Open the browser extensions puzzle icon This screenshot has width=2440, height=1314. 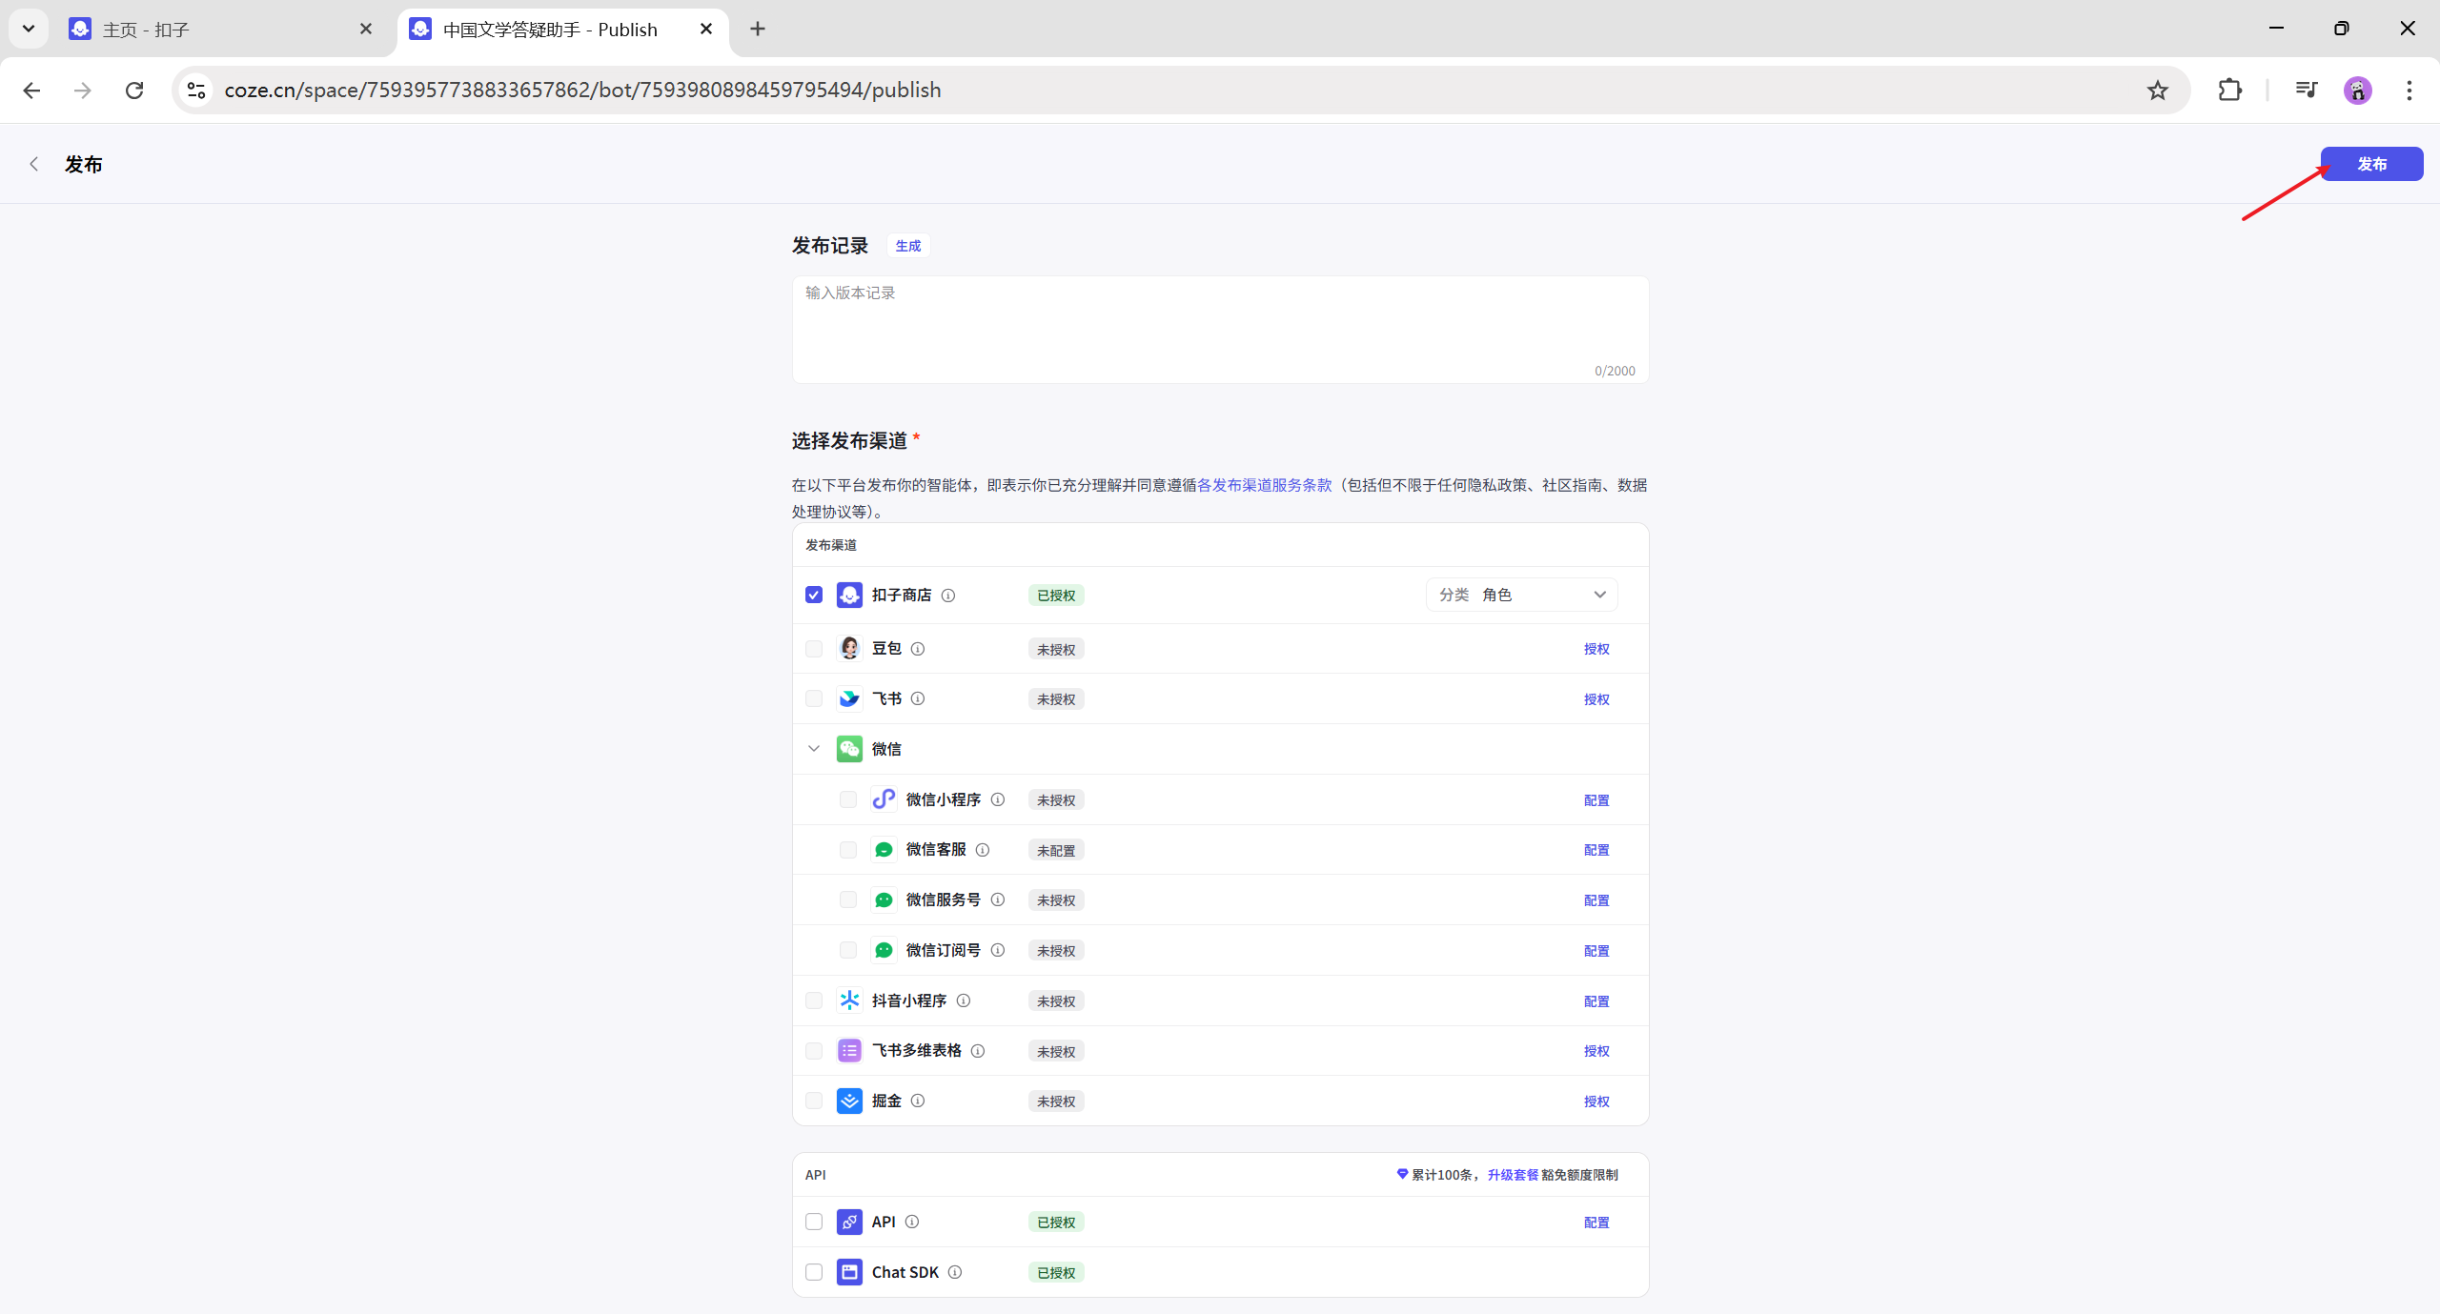2229,91
